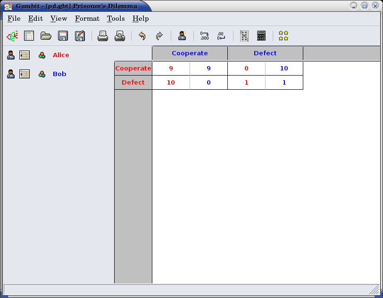Undo the last change

pos(142,36)
